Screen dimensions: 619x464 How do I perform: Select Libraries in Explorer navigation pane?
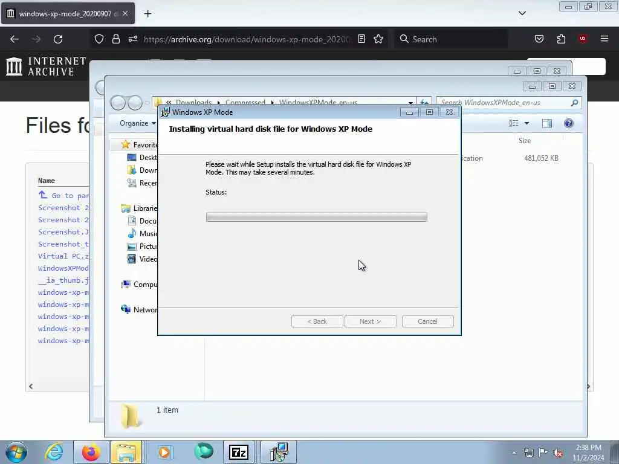tap(138, 208)
